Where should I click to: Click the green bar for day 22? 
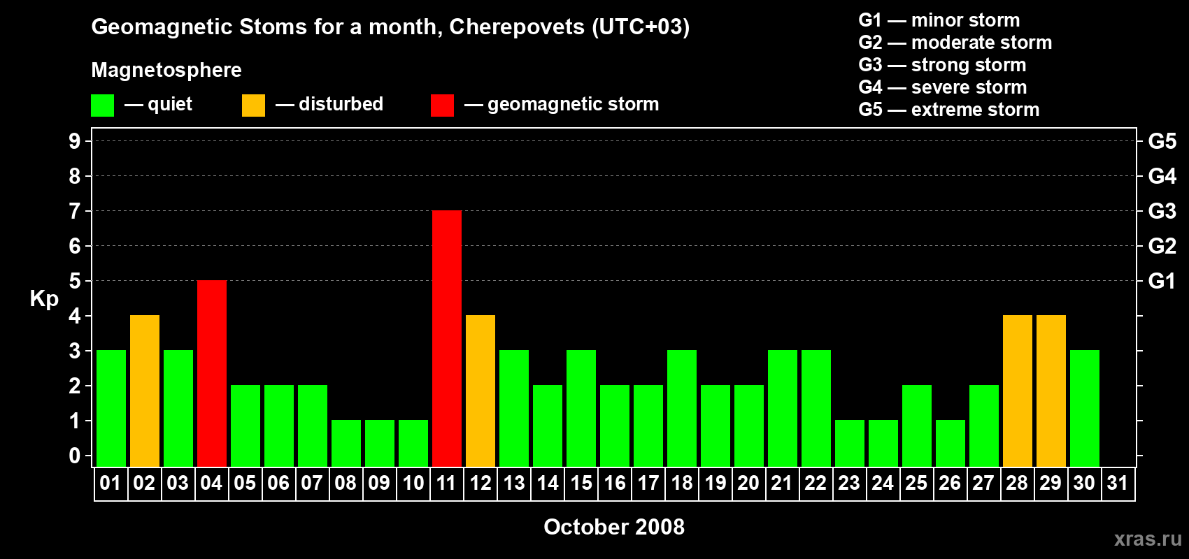pos(816,408)
